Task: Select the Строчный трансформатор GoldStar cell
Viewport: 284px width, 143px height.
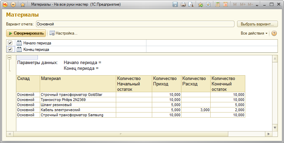Action: [x=78, y=95]
